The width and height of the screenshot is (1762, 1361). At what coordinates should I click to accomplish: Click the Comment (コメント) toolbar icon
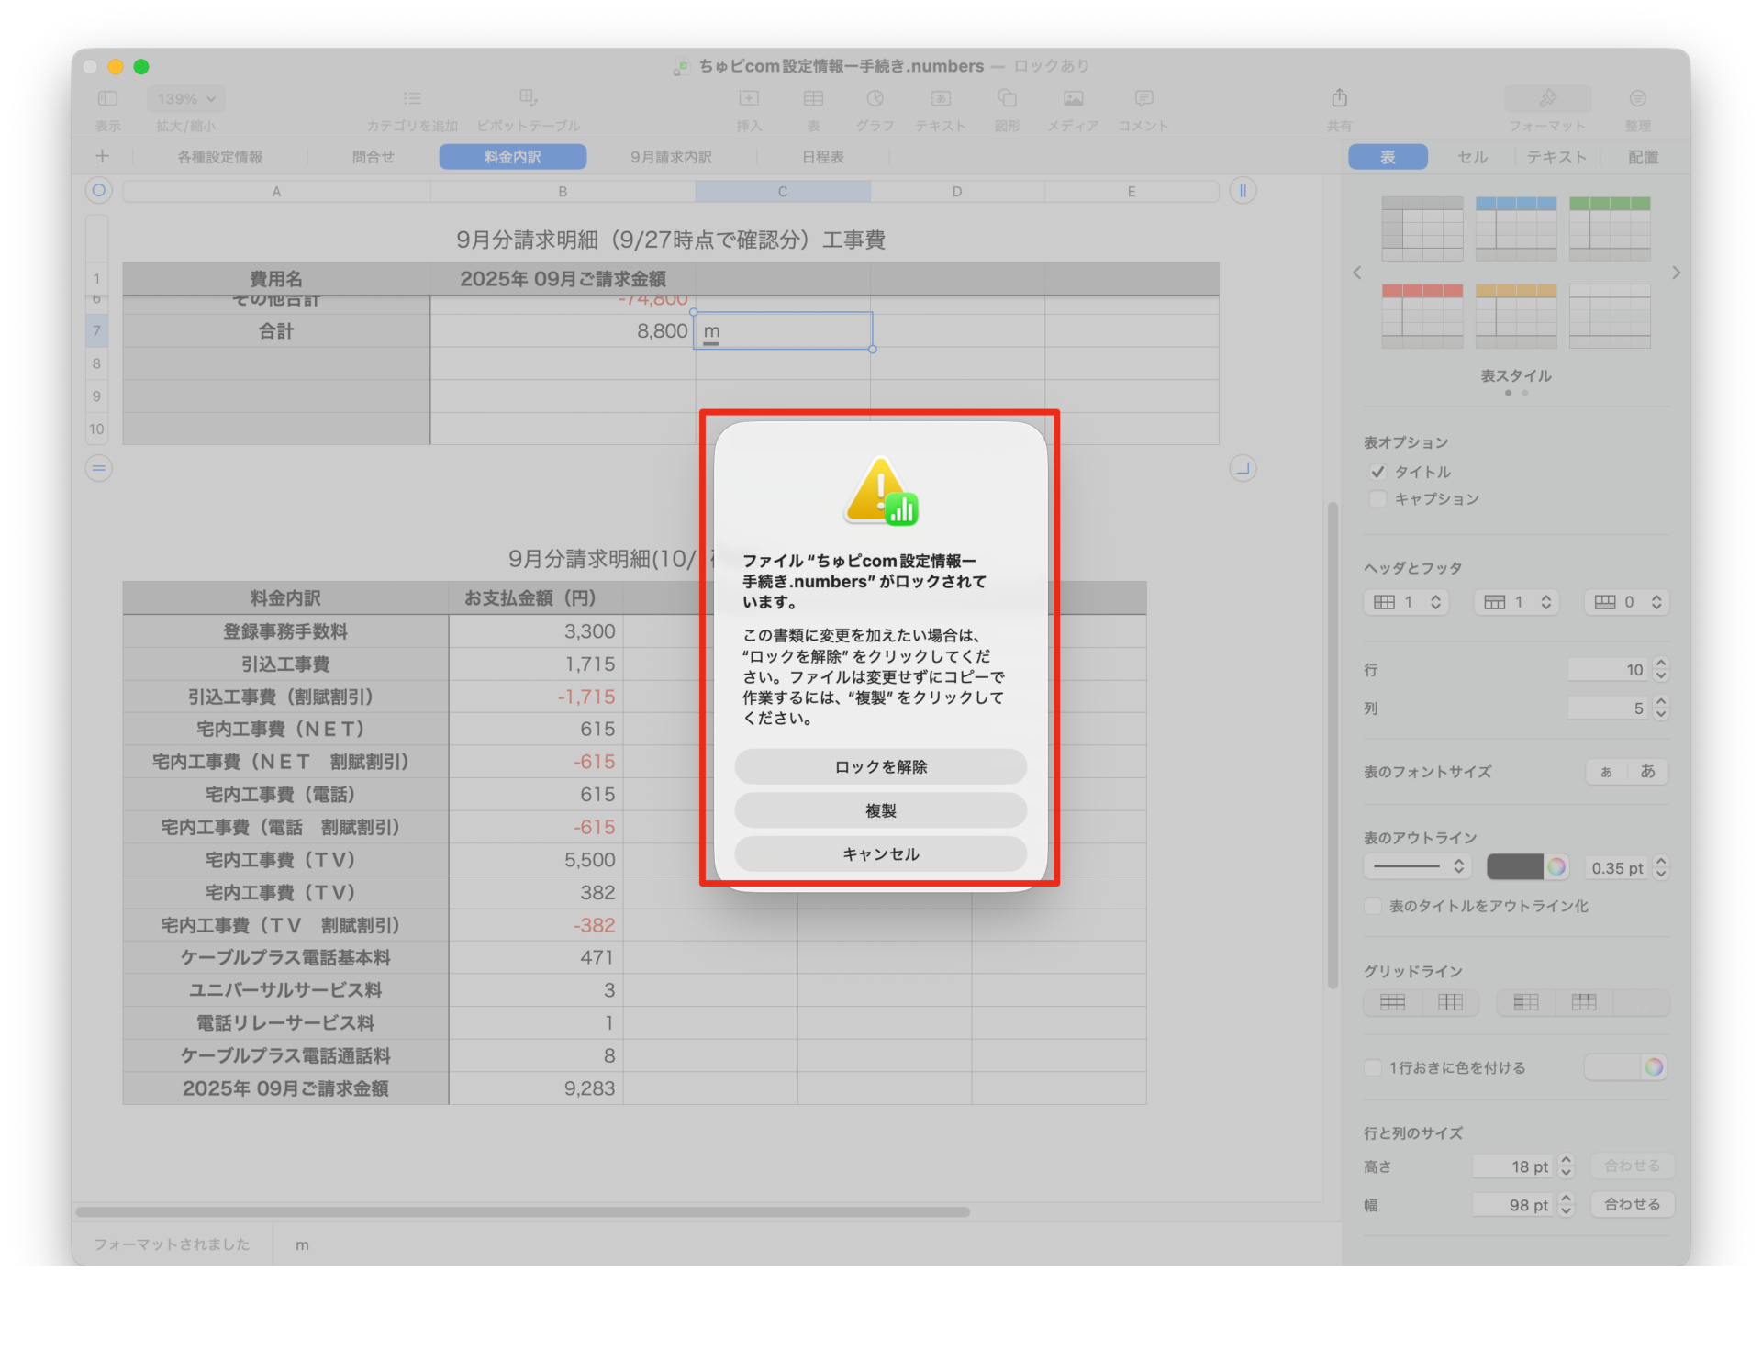pos(1143,98)
